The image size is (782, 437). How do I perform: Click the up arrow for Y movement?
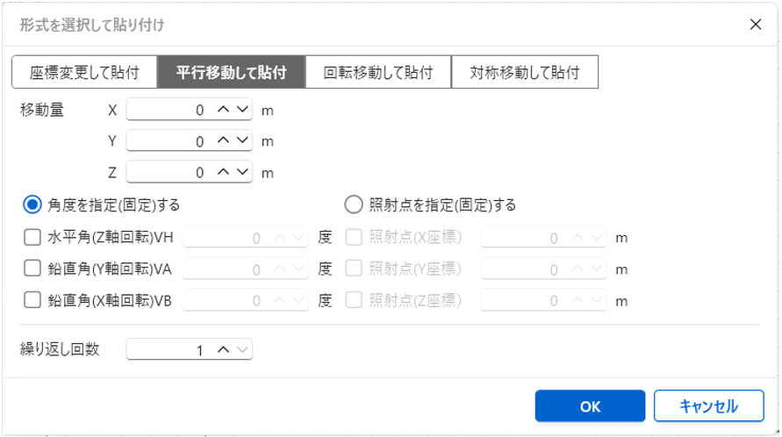(223, 141)
